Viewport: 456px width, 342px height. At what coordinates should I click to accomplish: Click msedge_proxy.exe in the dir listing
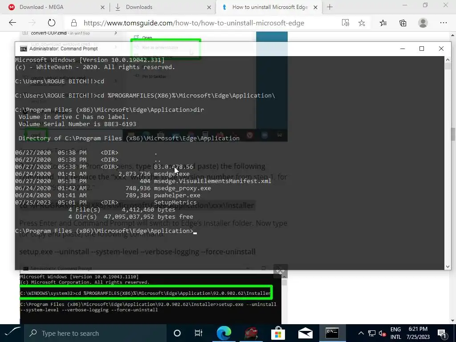[182, 188]
